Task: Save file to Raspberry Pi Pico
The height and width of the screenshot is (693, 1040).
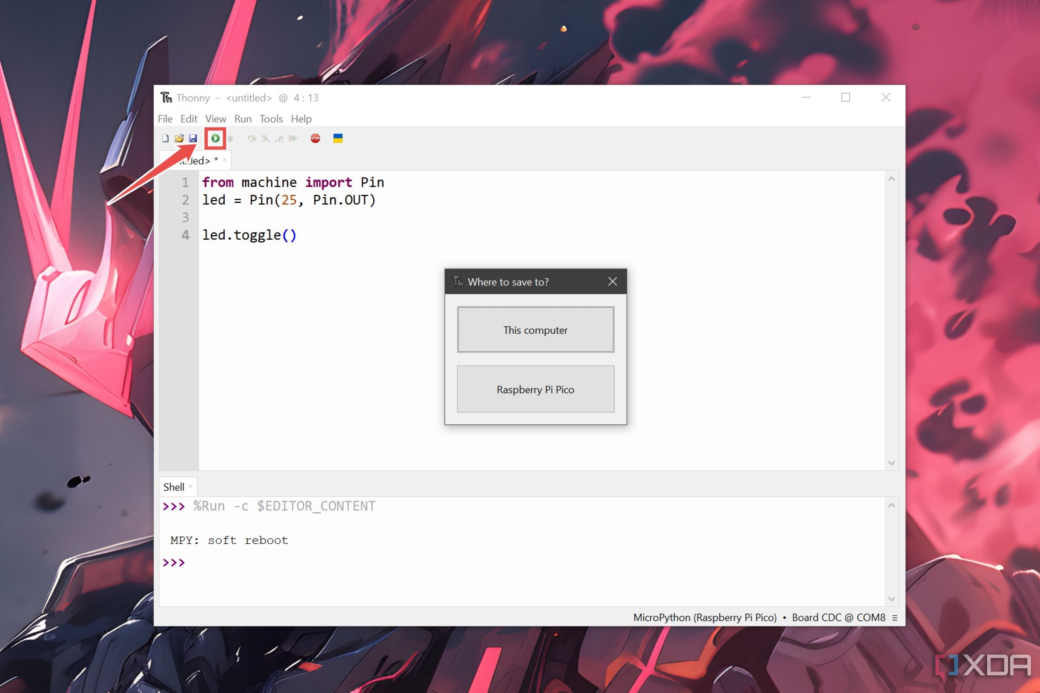Action: 536,389
